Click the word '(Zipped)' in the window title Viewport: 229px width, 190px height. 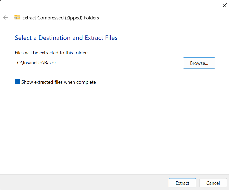tap(74, 18)
